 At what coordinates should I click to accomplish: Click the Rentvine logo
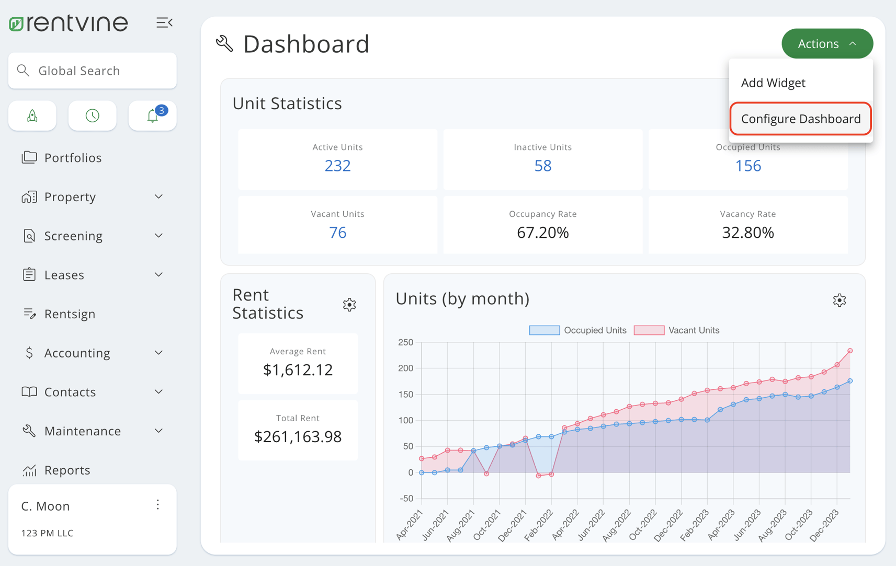(x=67, y=22)
